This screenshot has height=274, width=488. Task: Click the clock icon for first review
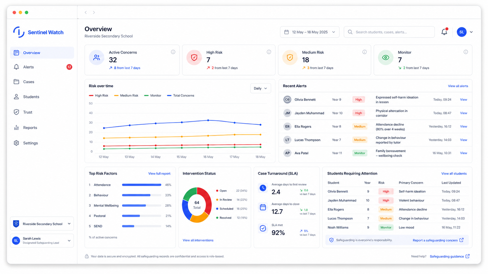point(263,188)
